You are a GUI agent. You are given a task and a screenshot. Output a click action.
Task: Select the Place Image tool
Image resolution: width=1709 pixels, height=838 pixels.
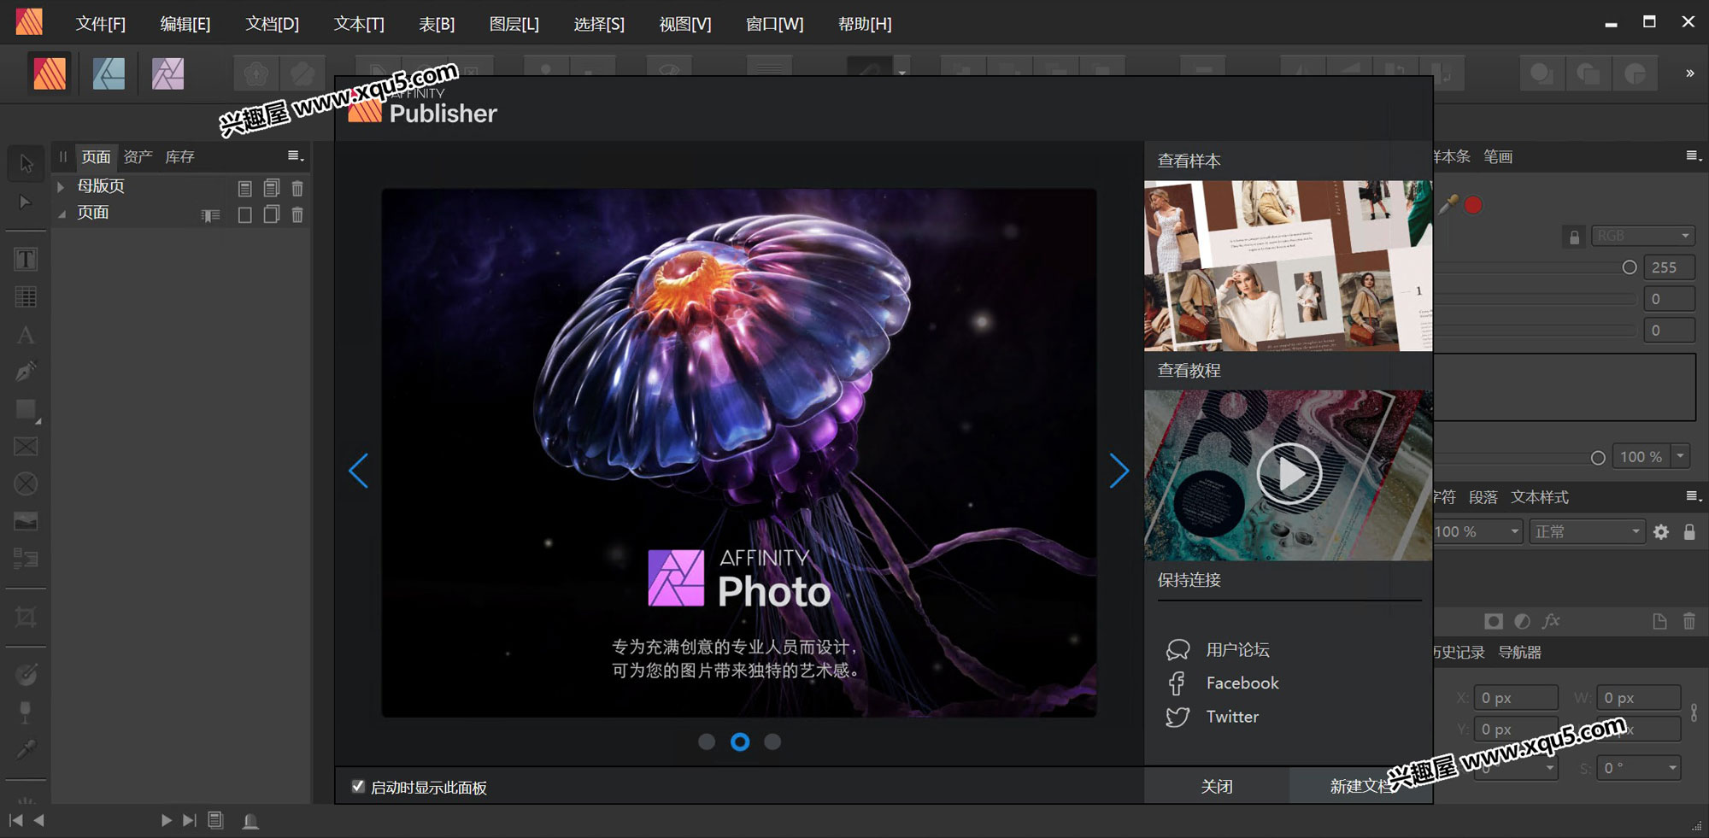tap(26, 521)
